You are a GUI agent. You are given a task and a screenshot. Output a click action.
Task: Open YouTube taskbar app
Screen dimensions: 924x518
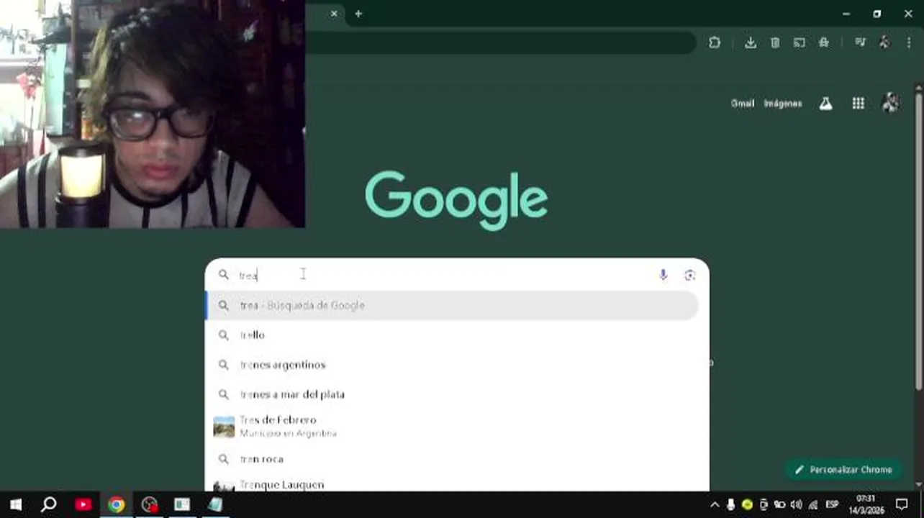[83, 504]
